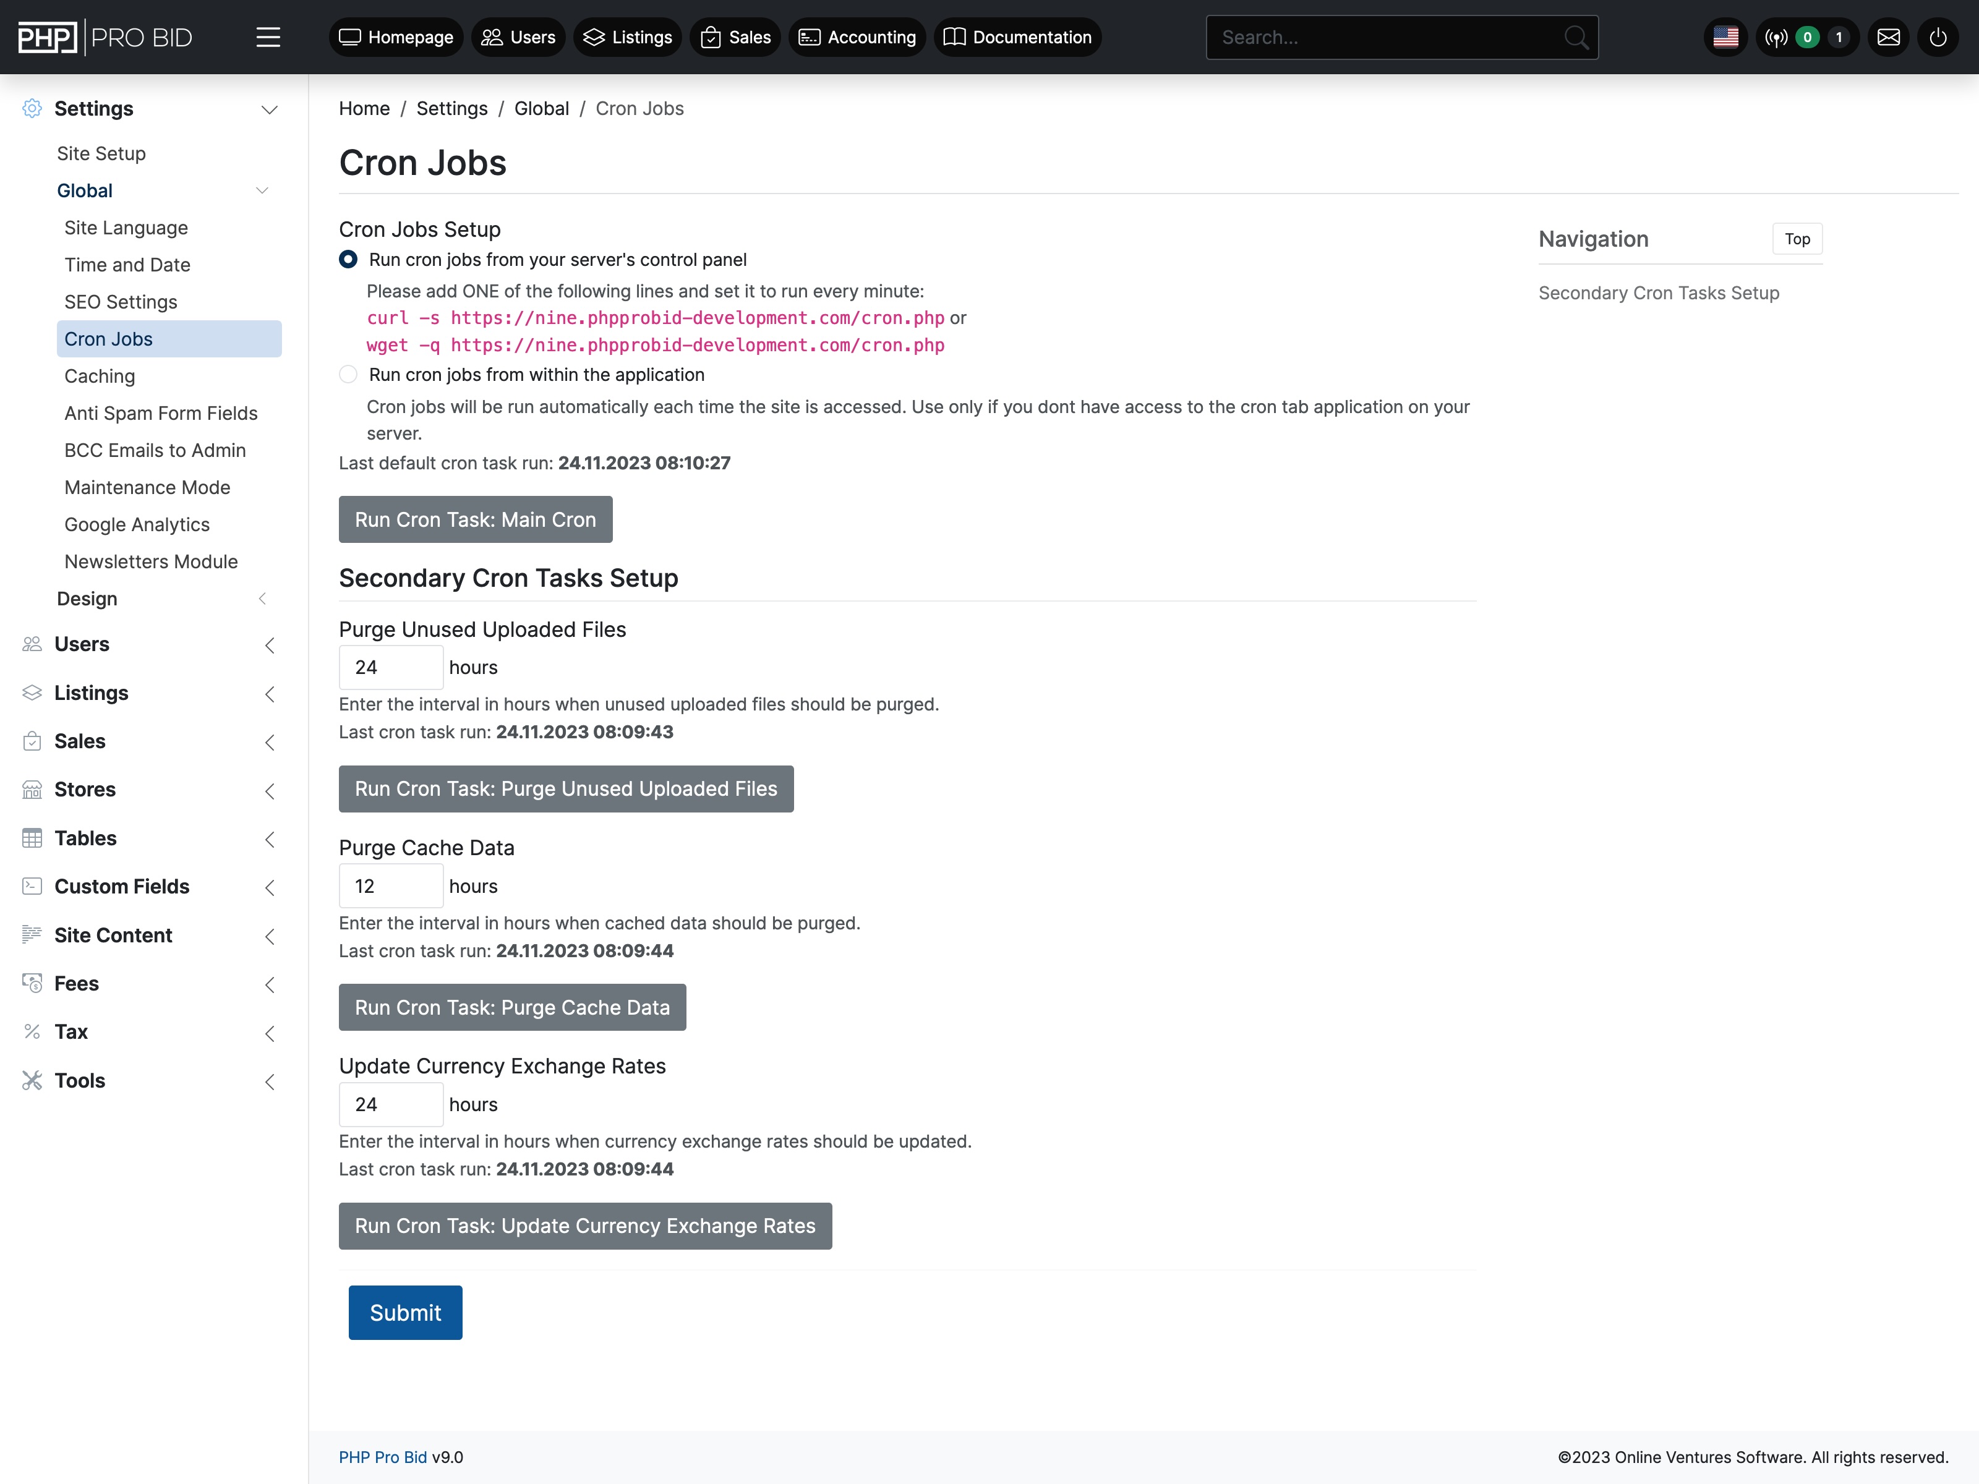Open the Documentation page
Viewport: 1979px width, 1484px height.
1016,36
